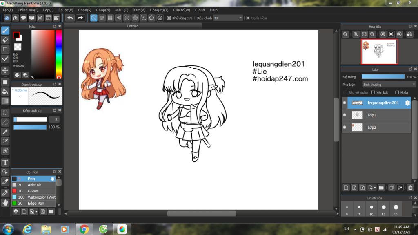The width and height of the screenshot is (418, 235).
Task: Hide the lequangdien201 layer
Action: (345, 103)
